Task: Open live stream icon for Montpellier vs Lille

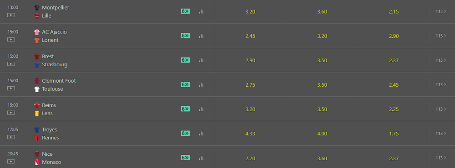Action: tap(11, 15)
